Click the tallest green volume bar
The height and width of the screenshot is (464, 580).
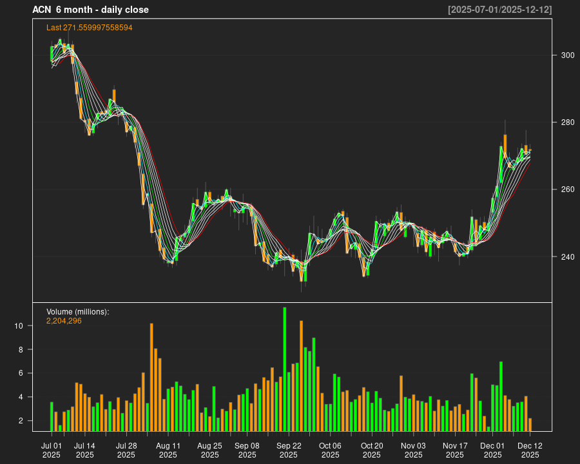click(285, 369)
